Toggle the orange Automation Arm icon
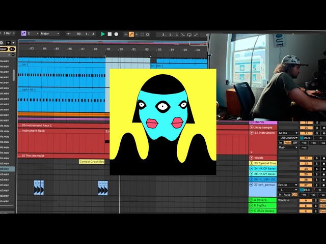 [x=131, y=34]
